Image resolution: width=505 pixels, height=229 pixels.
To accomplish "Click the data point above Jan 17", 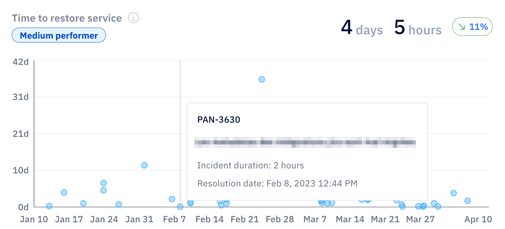I will [x=64, y=192].
